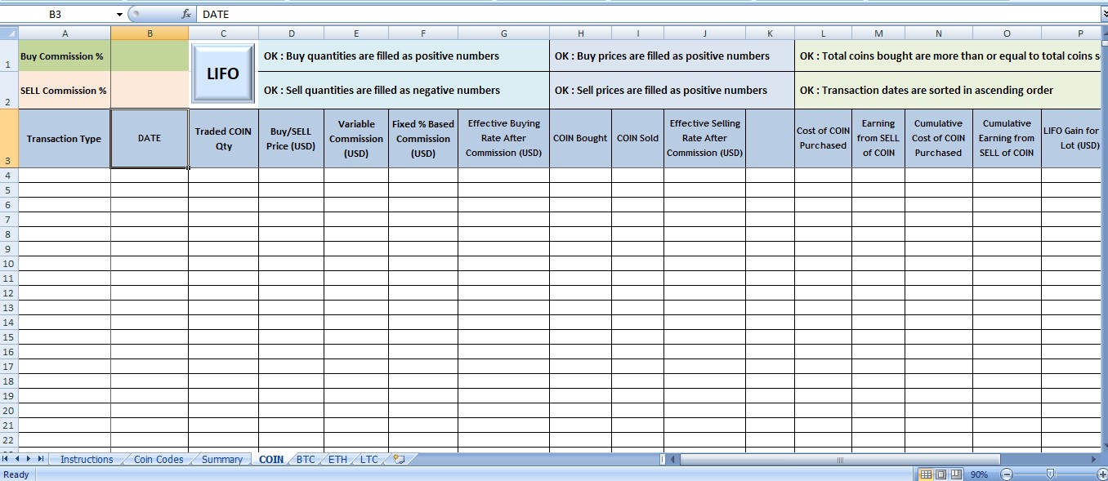
Task: Open the Coin Codes sheet tab
Action: (x=159, y=460)
